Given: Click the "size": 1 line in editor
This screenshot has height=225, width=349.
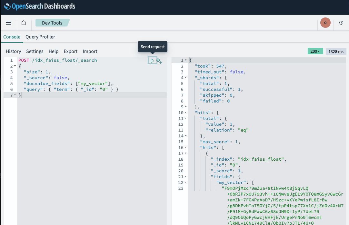Looking at the screenshot, I should pyautogui.click(x=37, y=72).
